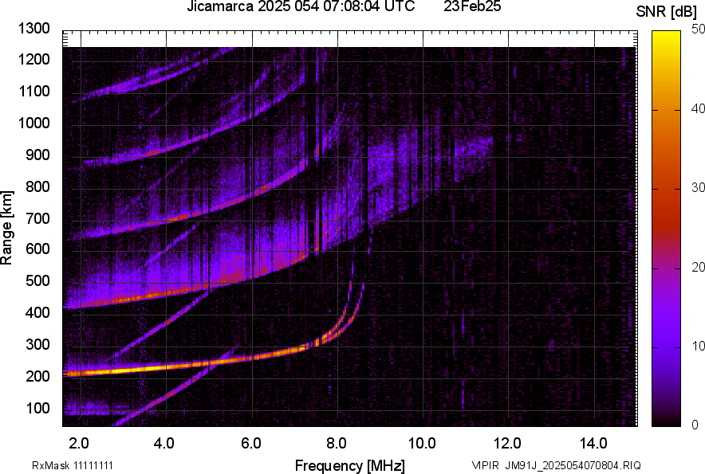Click the 23Feb25 date label
The width and height of the screenshot is (705, 474).
click(472, 6)
